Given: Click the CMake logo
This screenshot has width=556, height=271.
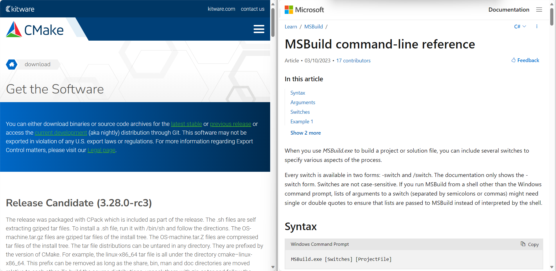Looking at the screenshot, I should click(x=35, y=30).
